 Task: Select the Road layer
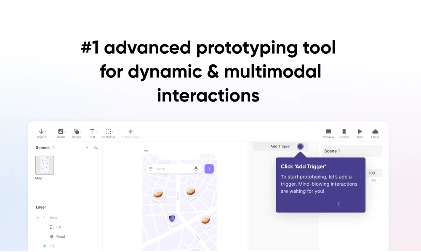(60, 236)
